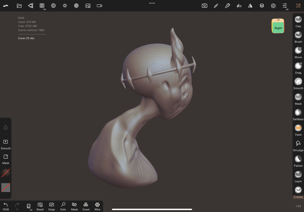Select the Flatten tool
Screen dimensions: 304x212
[x=298, y=161]
